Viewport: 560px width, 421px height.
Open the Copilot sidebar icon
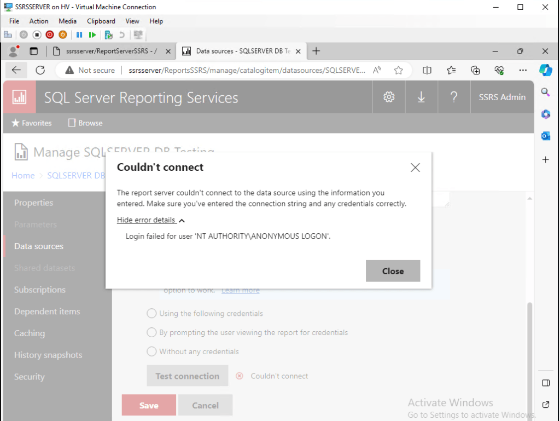pos(546,70)
